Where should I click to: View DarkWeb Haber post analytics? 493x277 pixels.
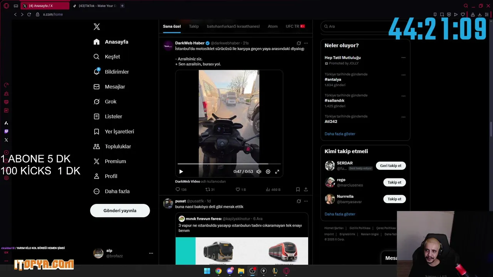click(273, 189)
